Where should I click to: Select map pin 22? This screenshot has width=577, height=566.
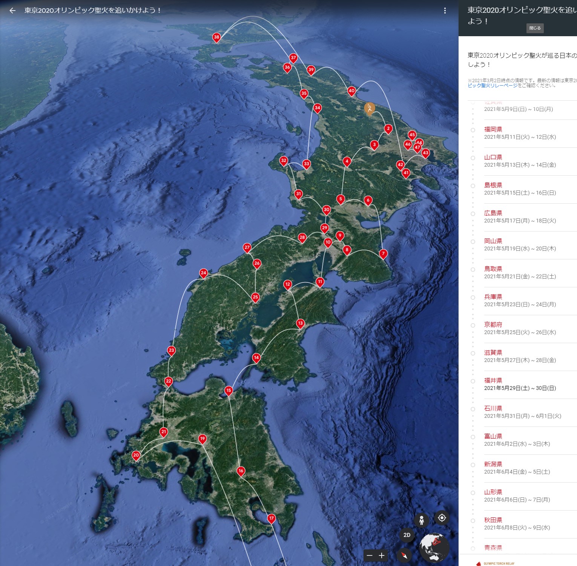169,382
